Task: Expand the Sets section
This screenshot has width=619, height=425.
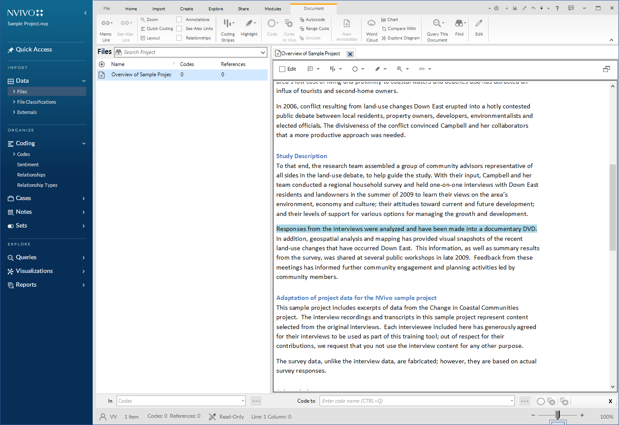Action: pyautogui.click(x=84, y=226)
